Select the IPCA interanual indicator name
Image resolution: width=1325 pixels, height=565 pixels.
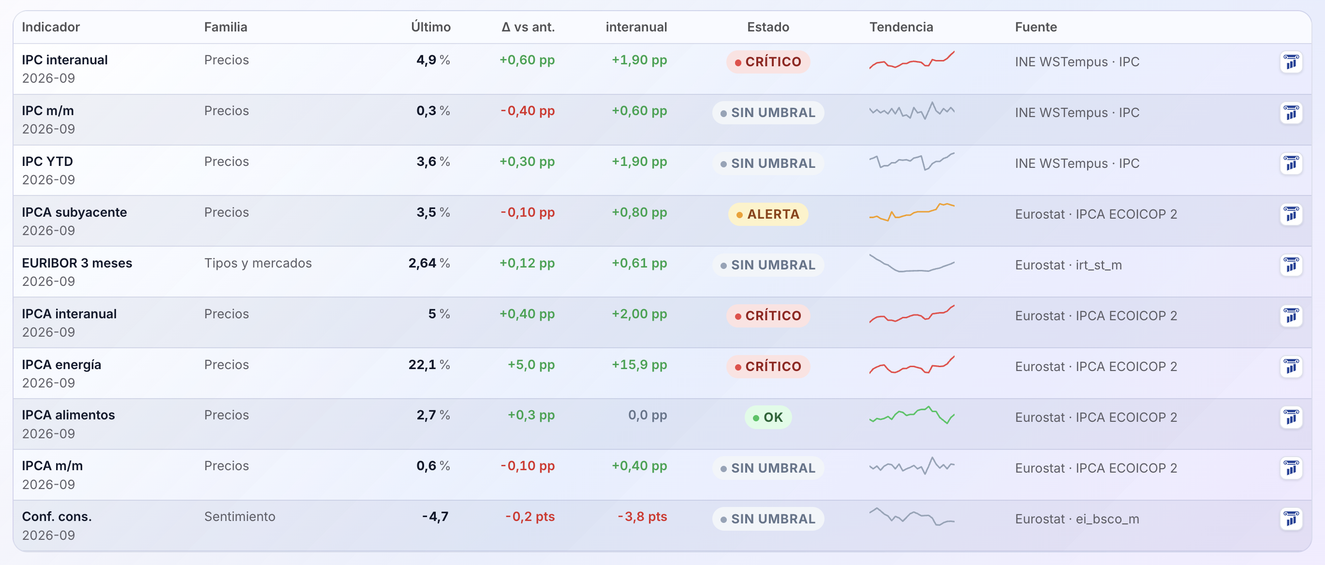69,314
